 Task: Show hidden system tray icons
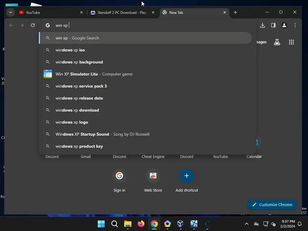coord(247,224)
